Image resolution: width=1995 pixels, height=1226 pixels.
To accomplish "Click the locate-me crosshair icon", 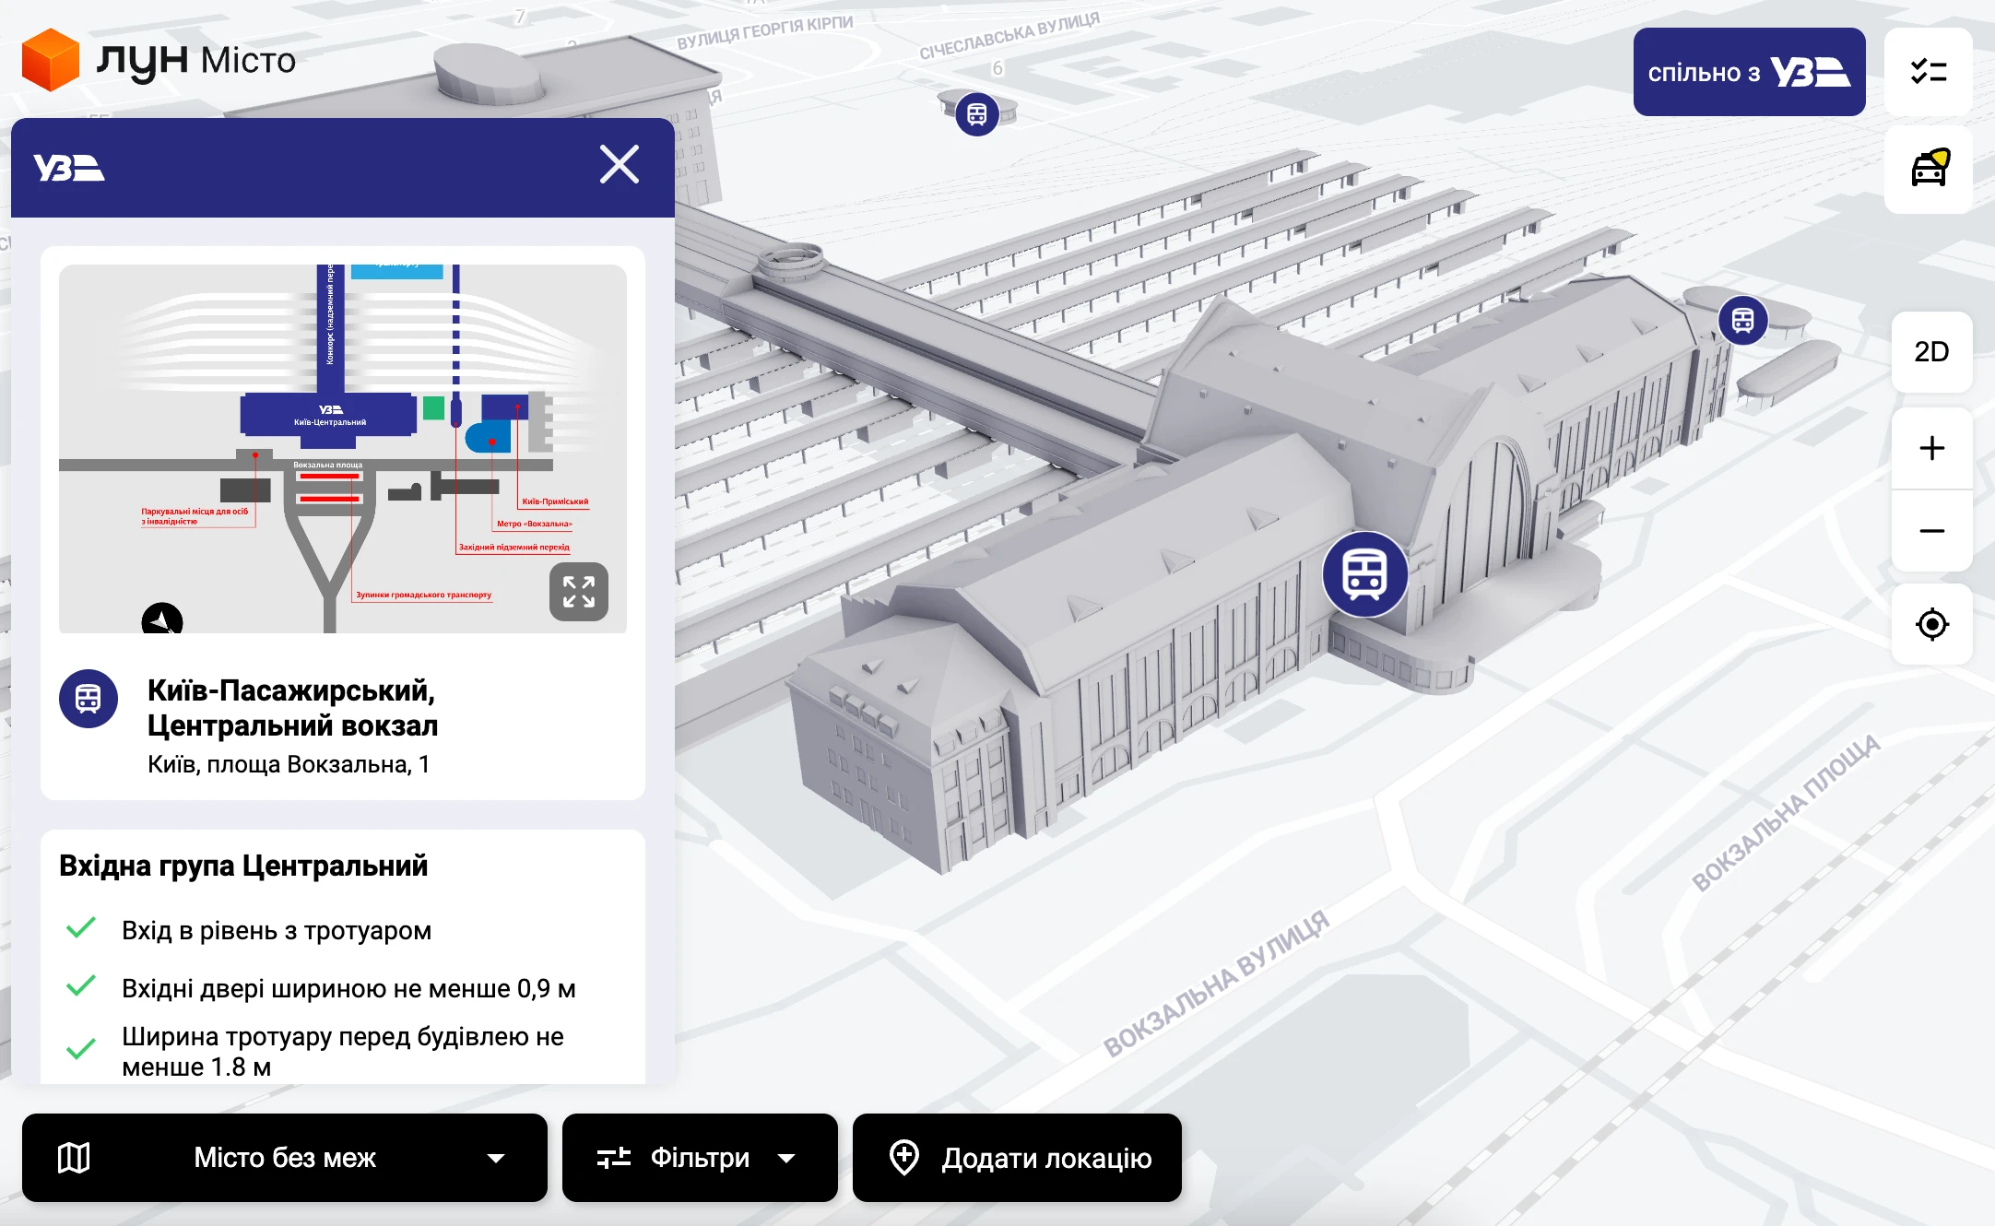I will pyautogui.click(x=1931, y=624).
